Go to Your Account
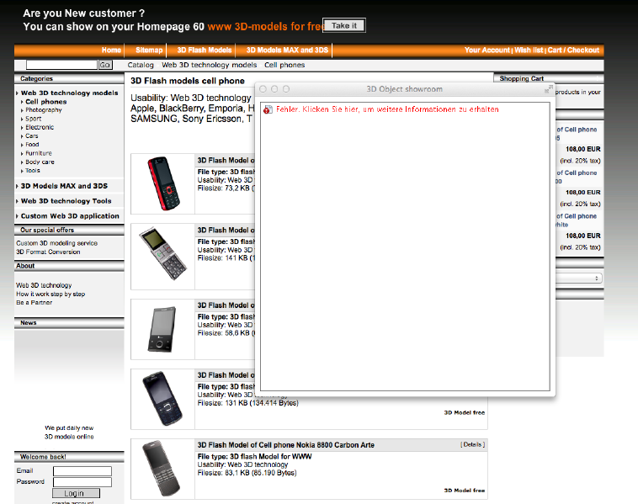The height and width of the screenshot is (504, 638). [x=487, y=50]
